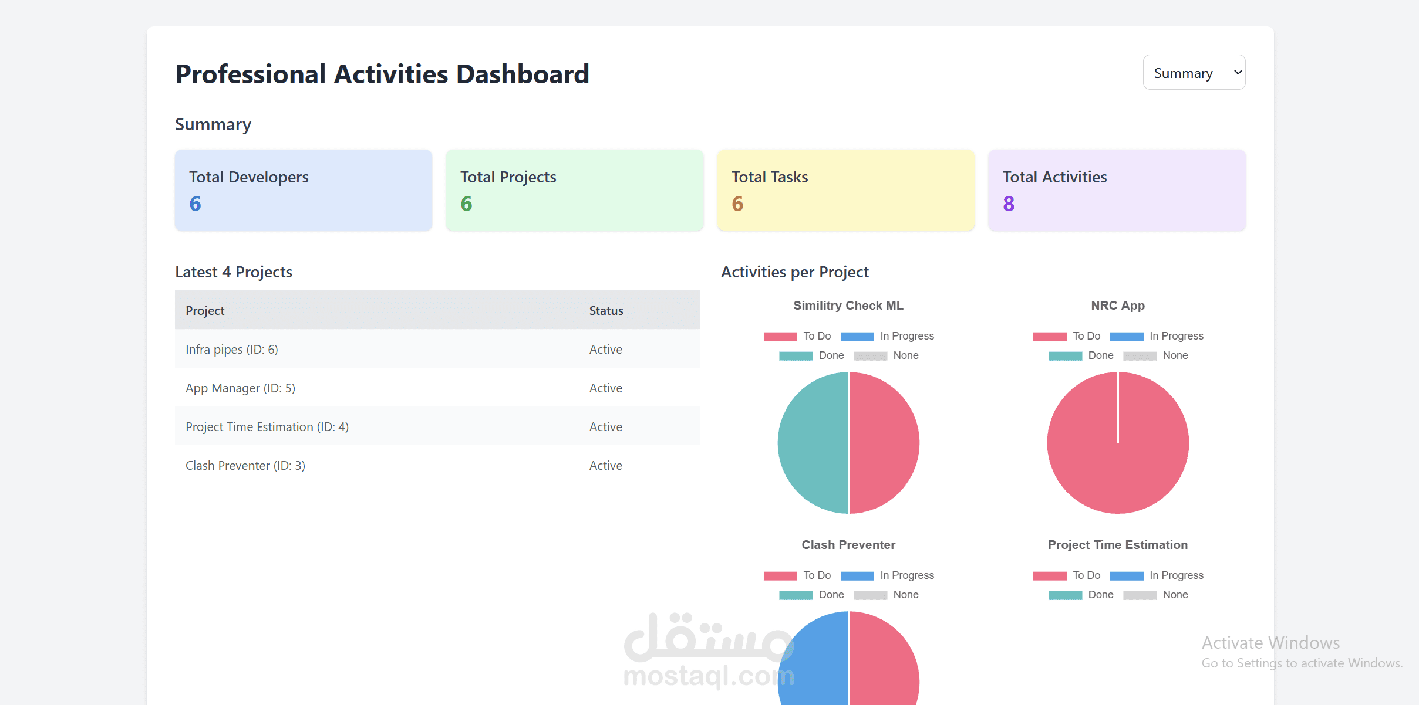Toggle To Do legend in Clash Preventer chart

797,575
